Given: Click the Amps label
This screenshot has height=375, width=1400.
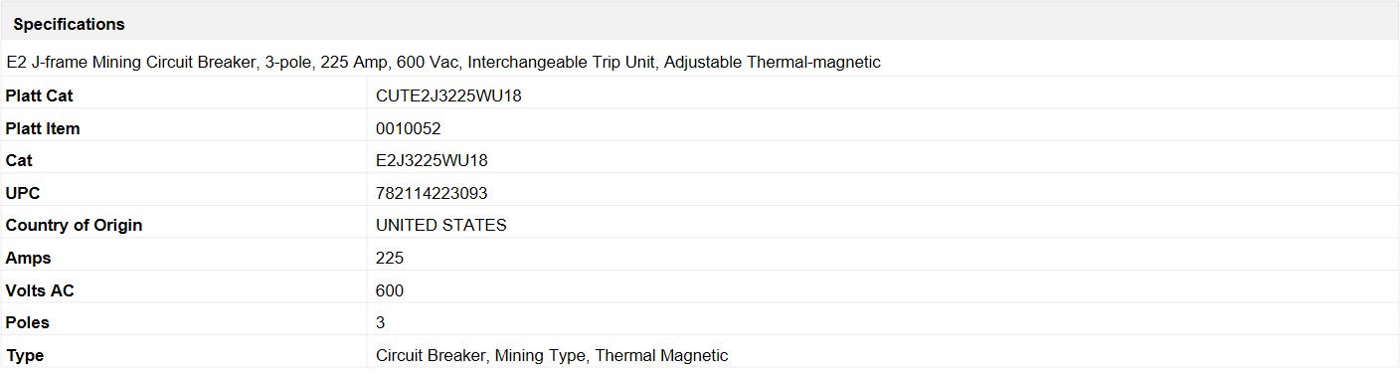Looking at the screenshot, I should coord(28,258).
